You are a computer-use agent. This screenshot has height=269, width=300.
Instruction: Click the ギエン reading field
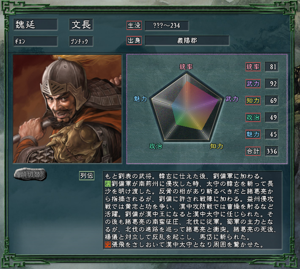36,41
